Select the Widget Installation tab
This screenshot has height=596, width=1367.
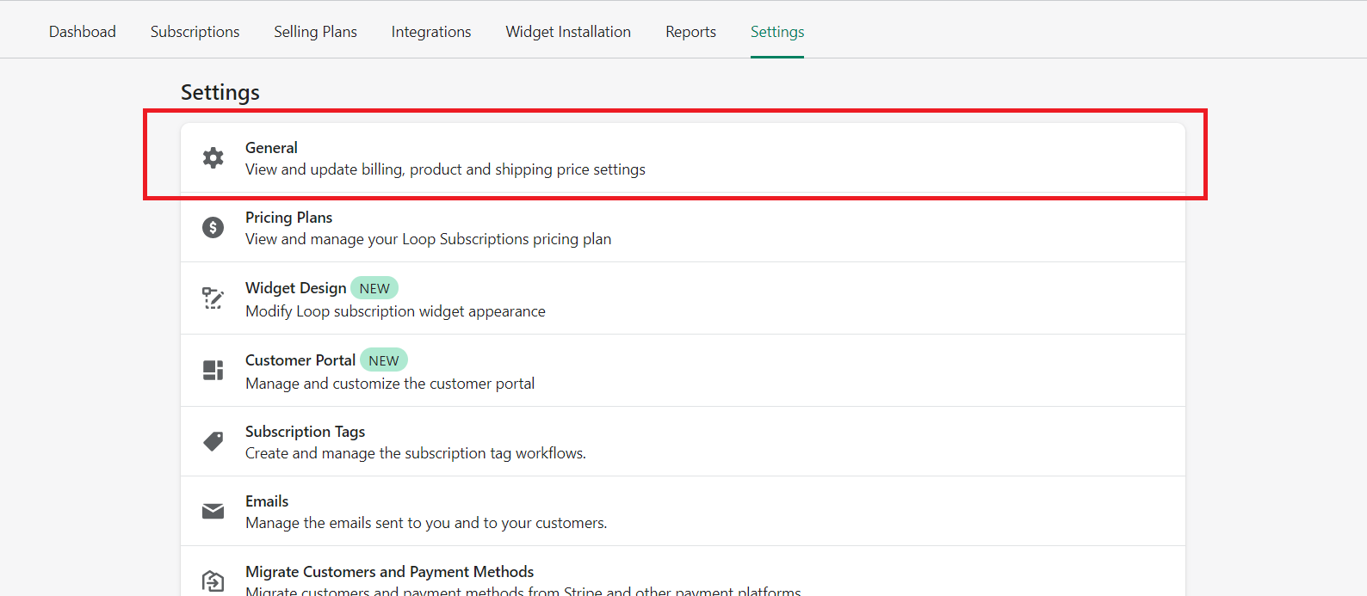pos(568,32)
